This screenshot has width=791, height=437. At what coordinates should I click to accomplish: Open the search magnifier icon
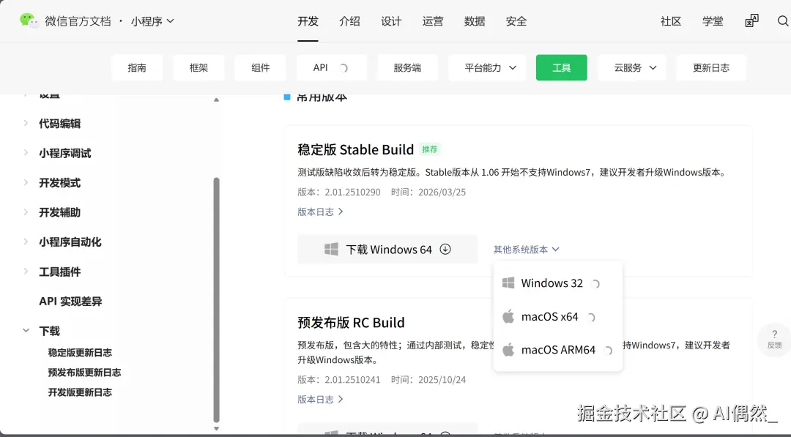[783, 21]
